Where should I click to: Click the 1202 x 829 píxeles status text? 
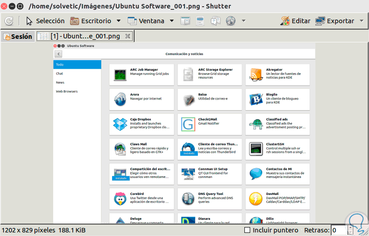coord(28,230)
